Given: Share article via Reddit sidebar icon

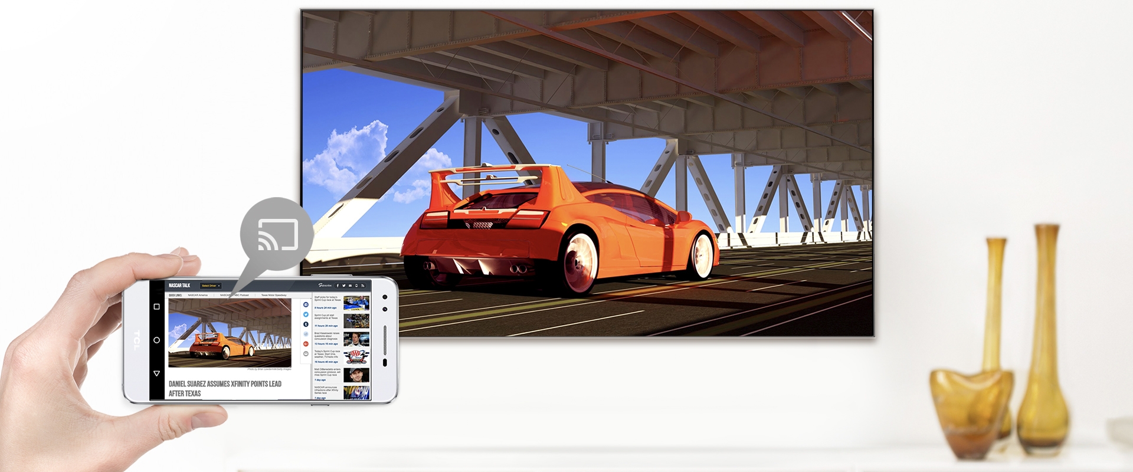Looking at the screenshot, I should [x=306, y=334].
